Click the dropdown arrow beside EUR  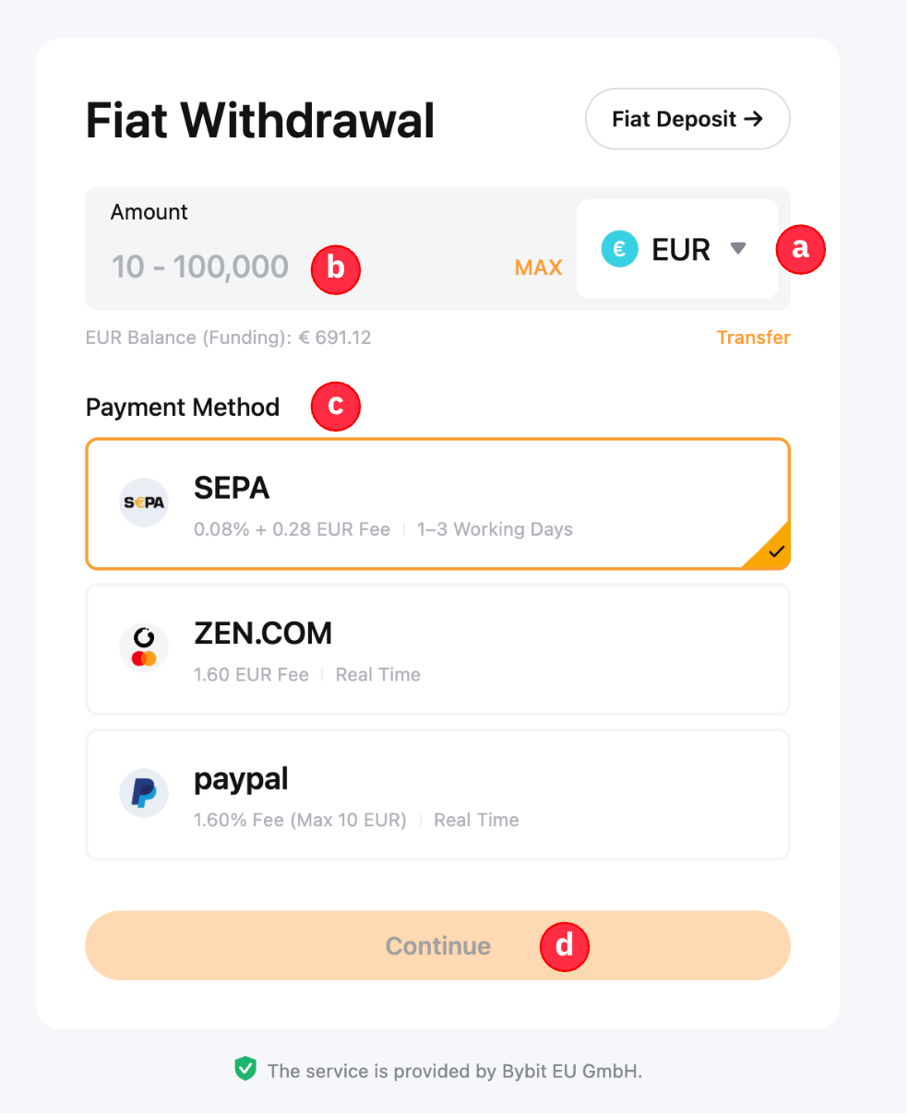click(x=737, y=248)
